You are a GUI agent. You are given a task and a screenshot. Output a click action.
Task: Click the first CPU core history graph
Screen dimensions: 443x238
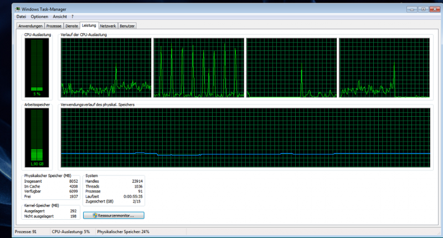[x=106, y=68]
